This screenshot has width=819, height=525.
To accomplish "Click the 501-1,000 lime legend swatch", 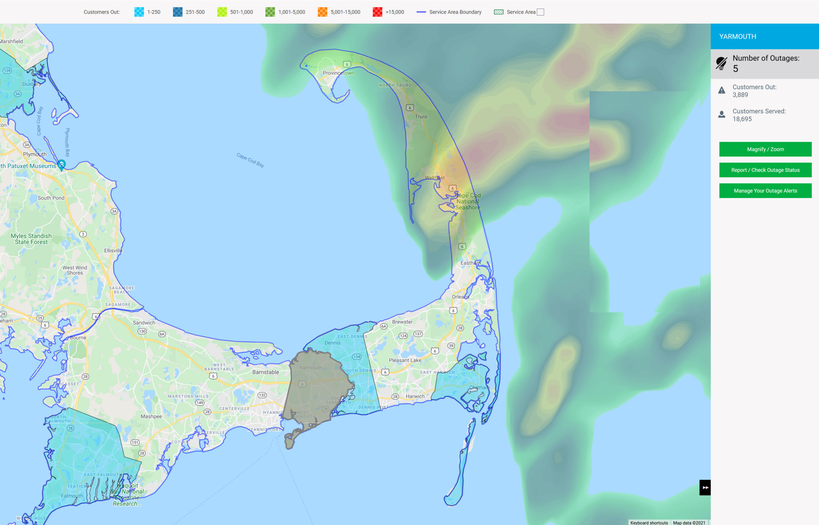I will click(x=222, y=12).
